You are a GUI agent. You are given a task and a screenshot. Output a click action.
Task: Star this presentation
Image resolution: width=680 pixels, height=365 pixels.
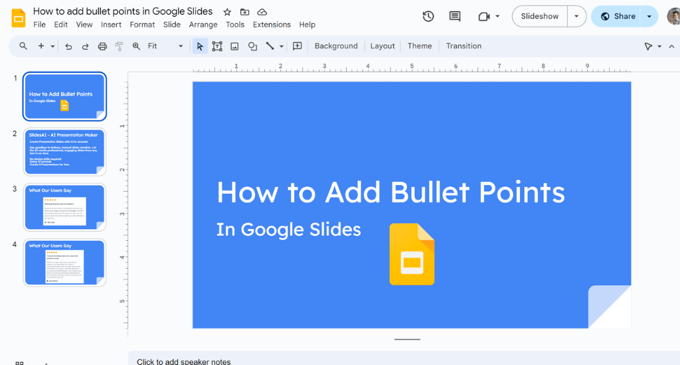227,12
